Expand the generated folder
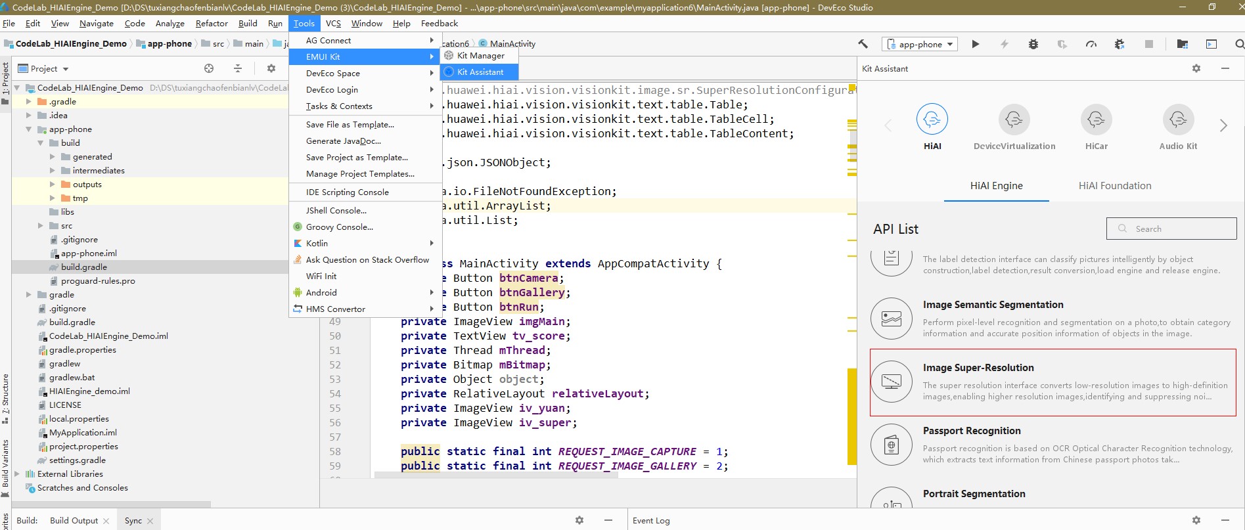The width and height of the screenshot is (1245, 530). point(52,157)
